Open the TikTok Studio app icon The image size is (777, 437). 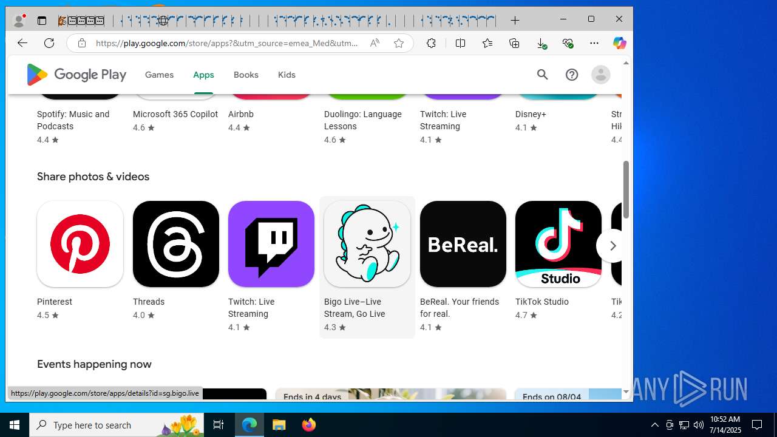[x=558, y=244]
